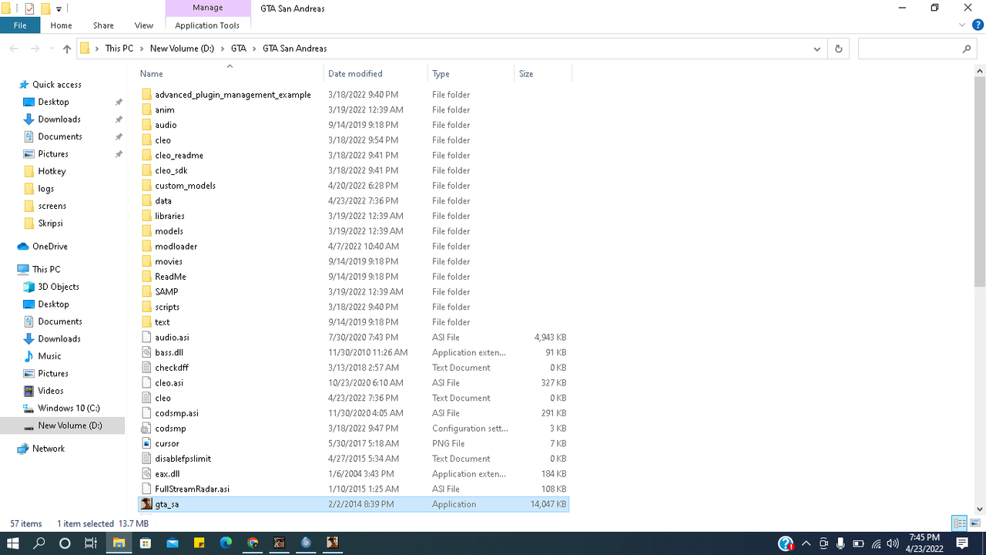The image size is (986, 555).
Task: Open network Wi-Fi status in the tray
Action: click(x=876, y=543)
